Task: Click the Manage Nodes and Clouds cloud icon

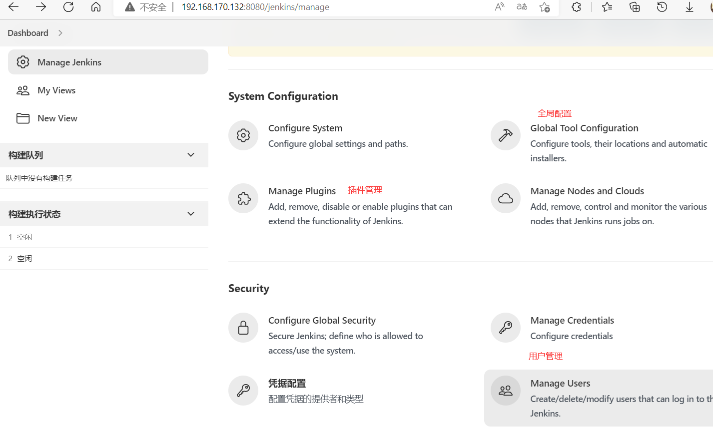Action: [506, 198]
